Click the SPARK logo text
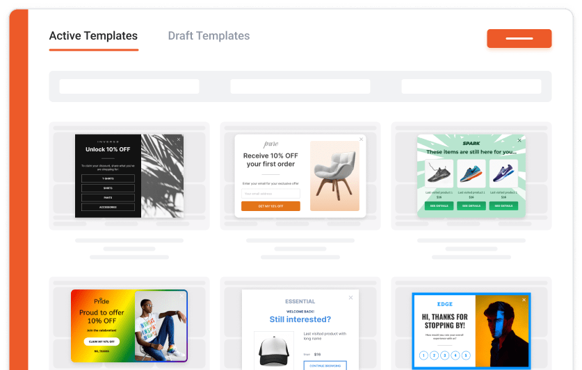 point(471,143)
